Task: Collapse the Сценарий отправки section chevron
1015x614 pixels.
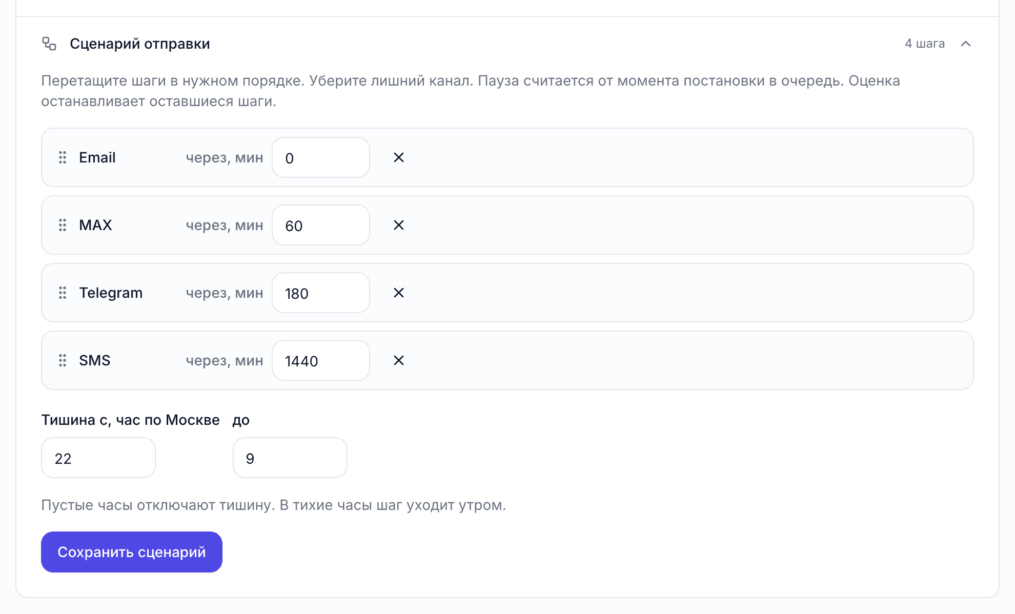Action: coord(966,44)
